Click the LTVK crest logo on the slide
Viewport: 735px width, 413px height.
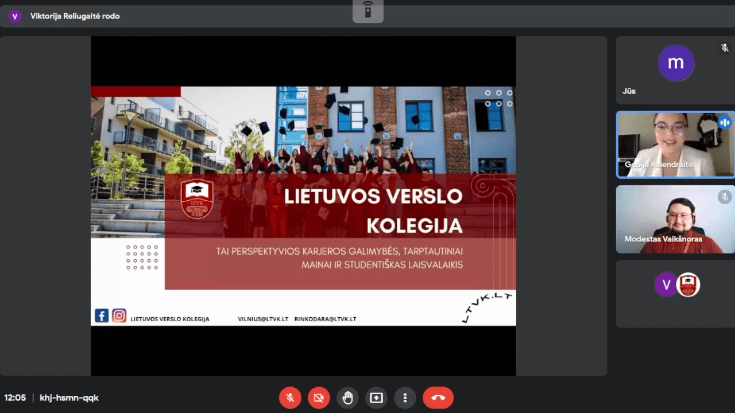point(197,199)
